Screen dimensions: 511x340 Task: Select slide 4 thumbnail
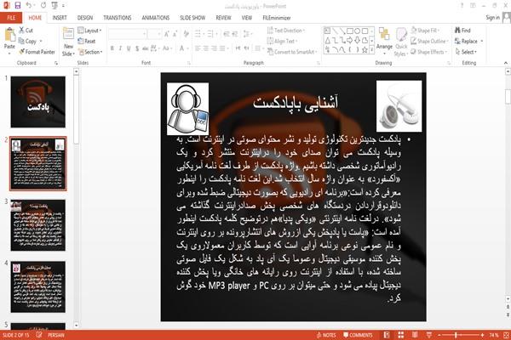pos(38,287)
